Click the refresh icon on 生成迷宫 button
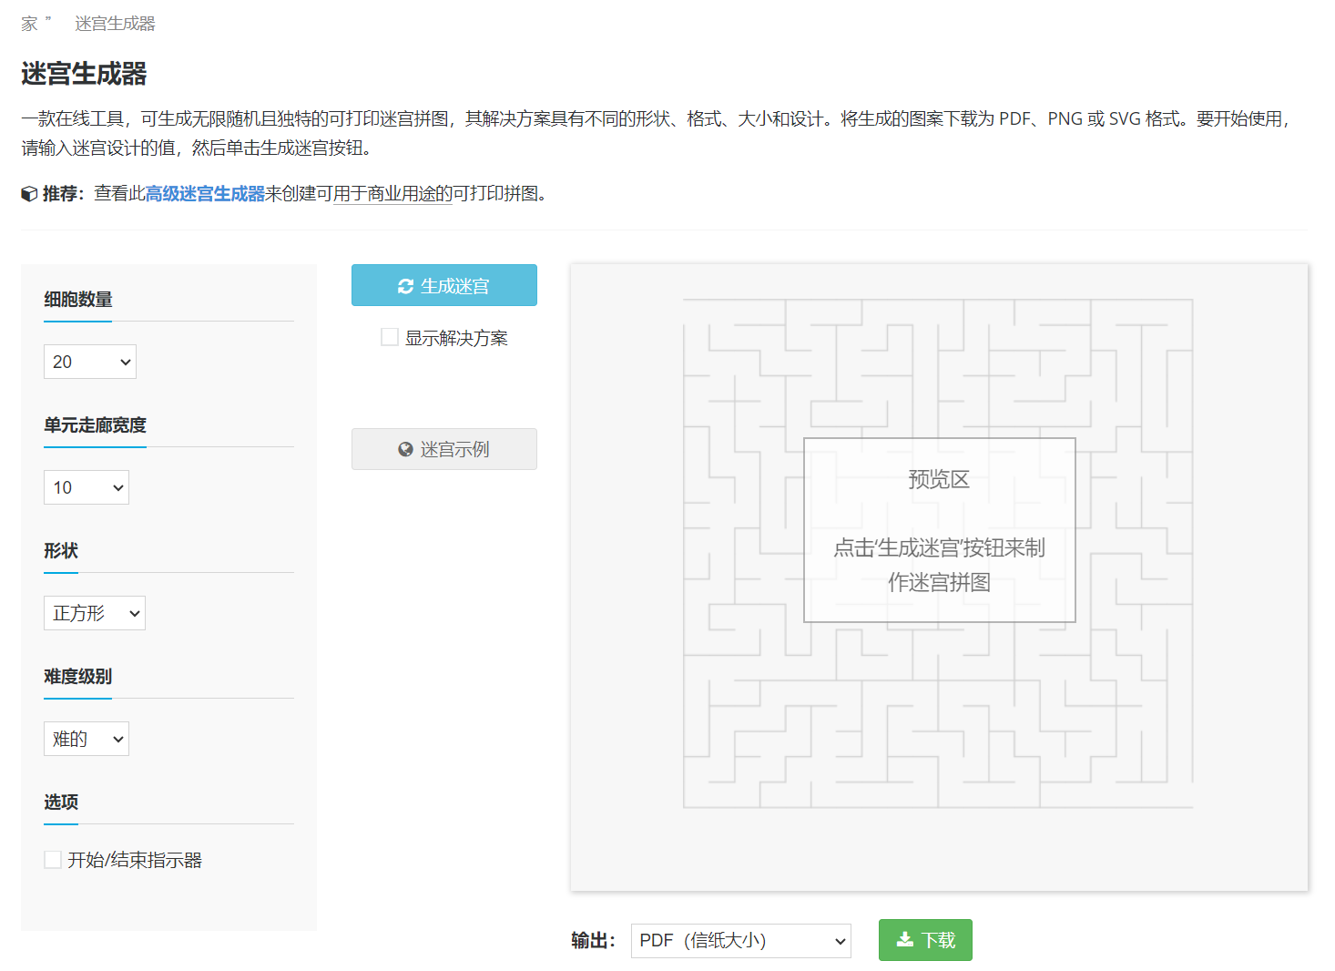The width and height of the screenshot is (1335, 971). point(405,285)
